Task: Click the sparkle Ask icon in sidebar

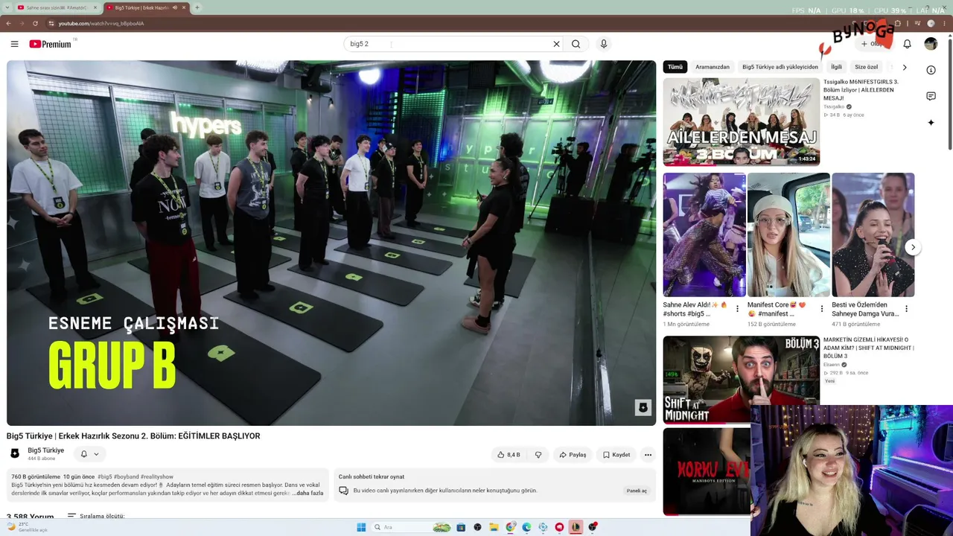Action: [931, 123]
